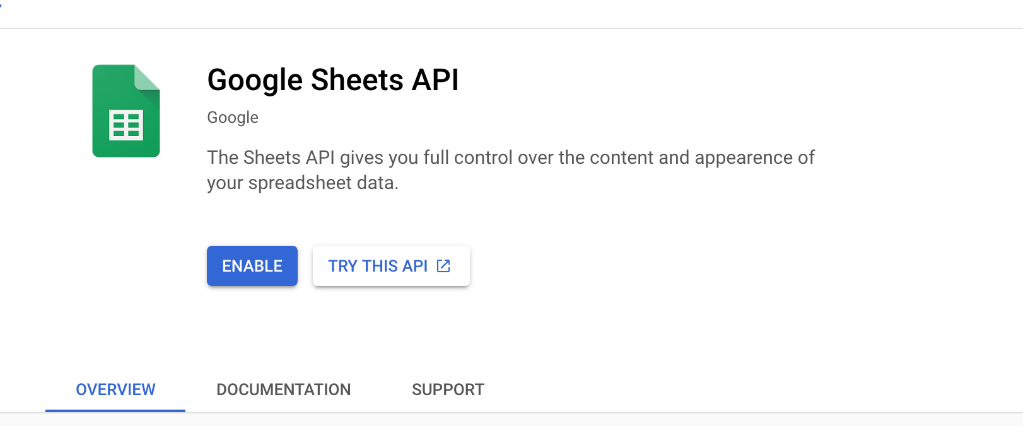Go to the Support tab

pyautogui.click(x=448, y=389)
